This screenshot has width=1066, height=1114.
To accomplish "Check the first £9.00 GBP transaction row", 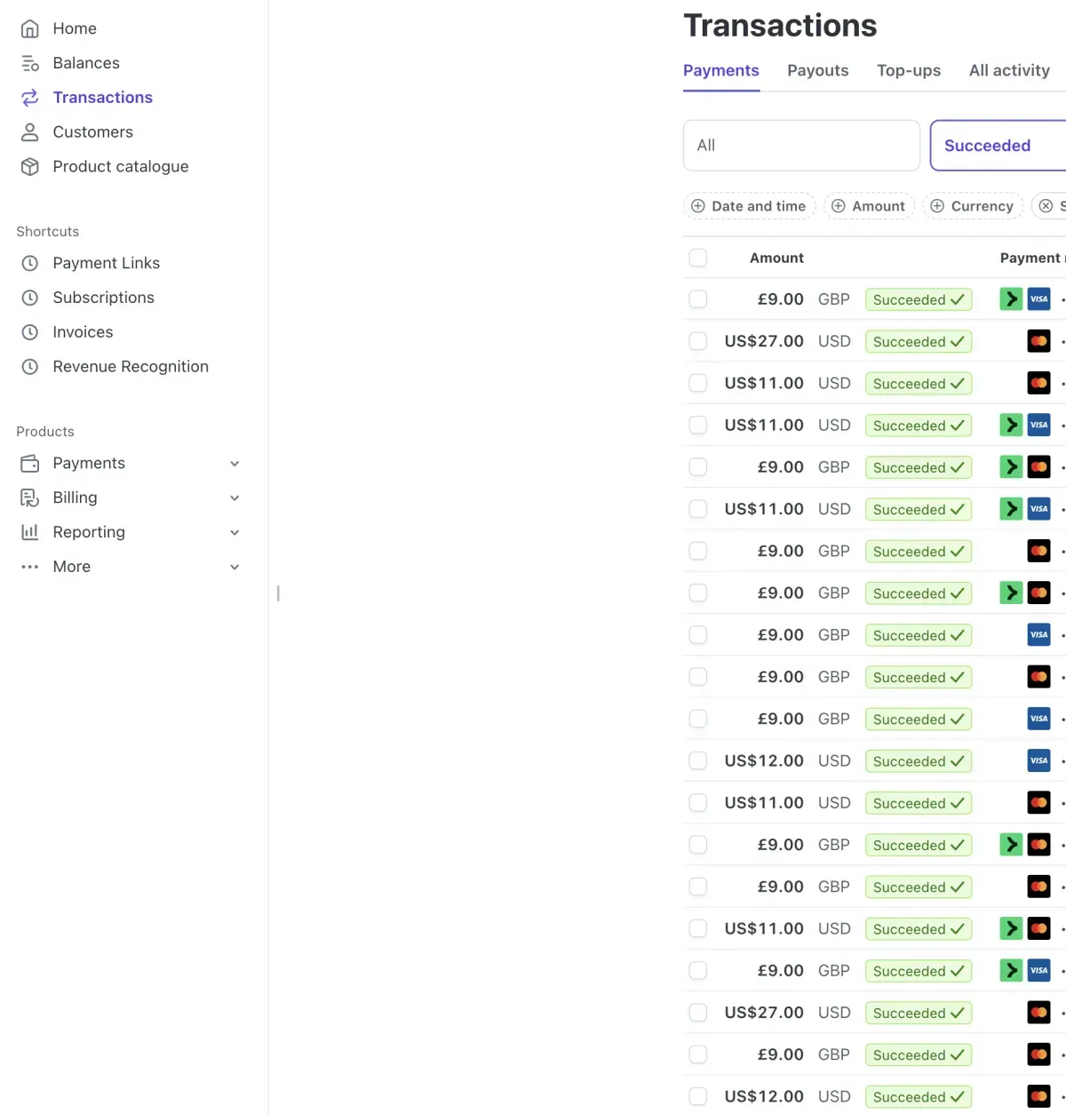I will 698,299.
